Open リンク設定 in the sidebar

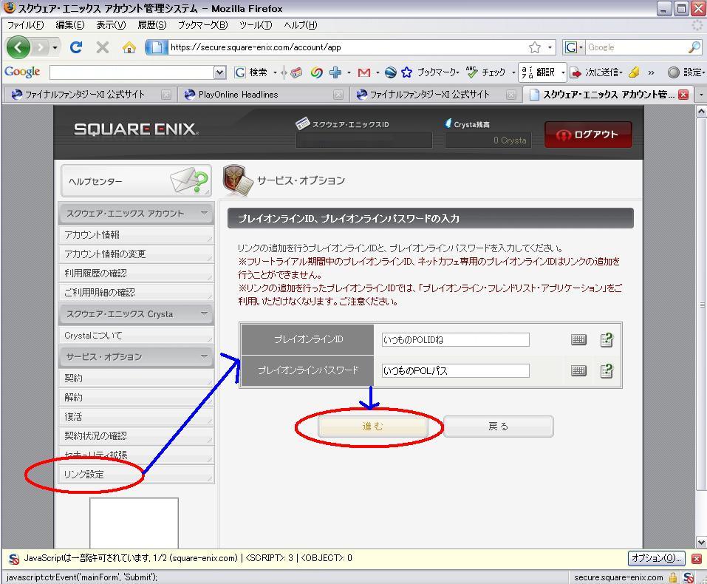(136, 475)
